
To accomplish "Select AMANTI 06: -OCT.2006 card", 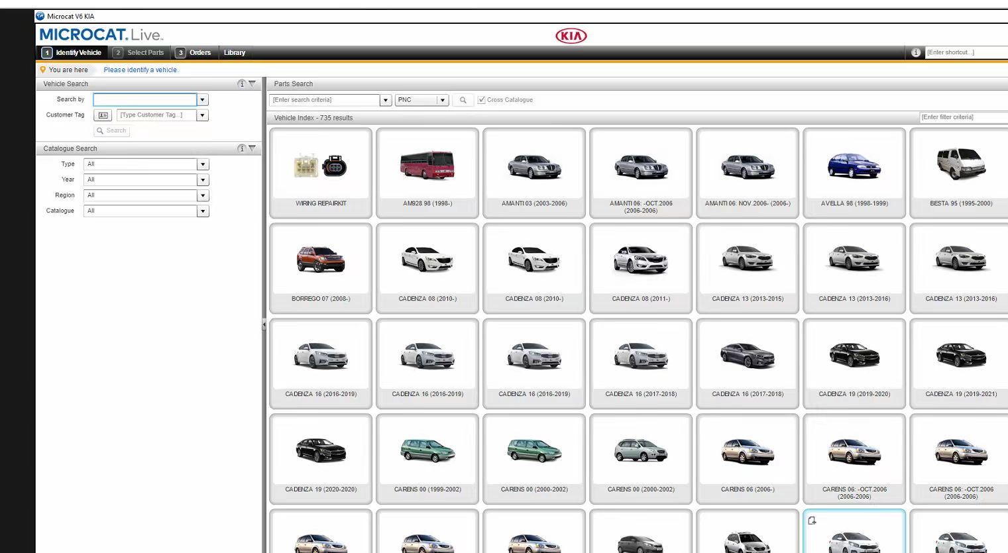I will [641, 173].
